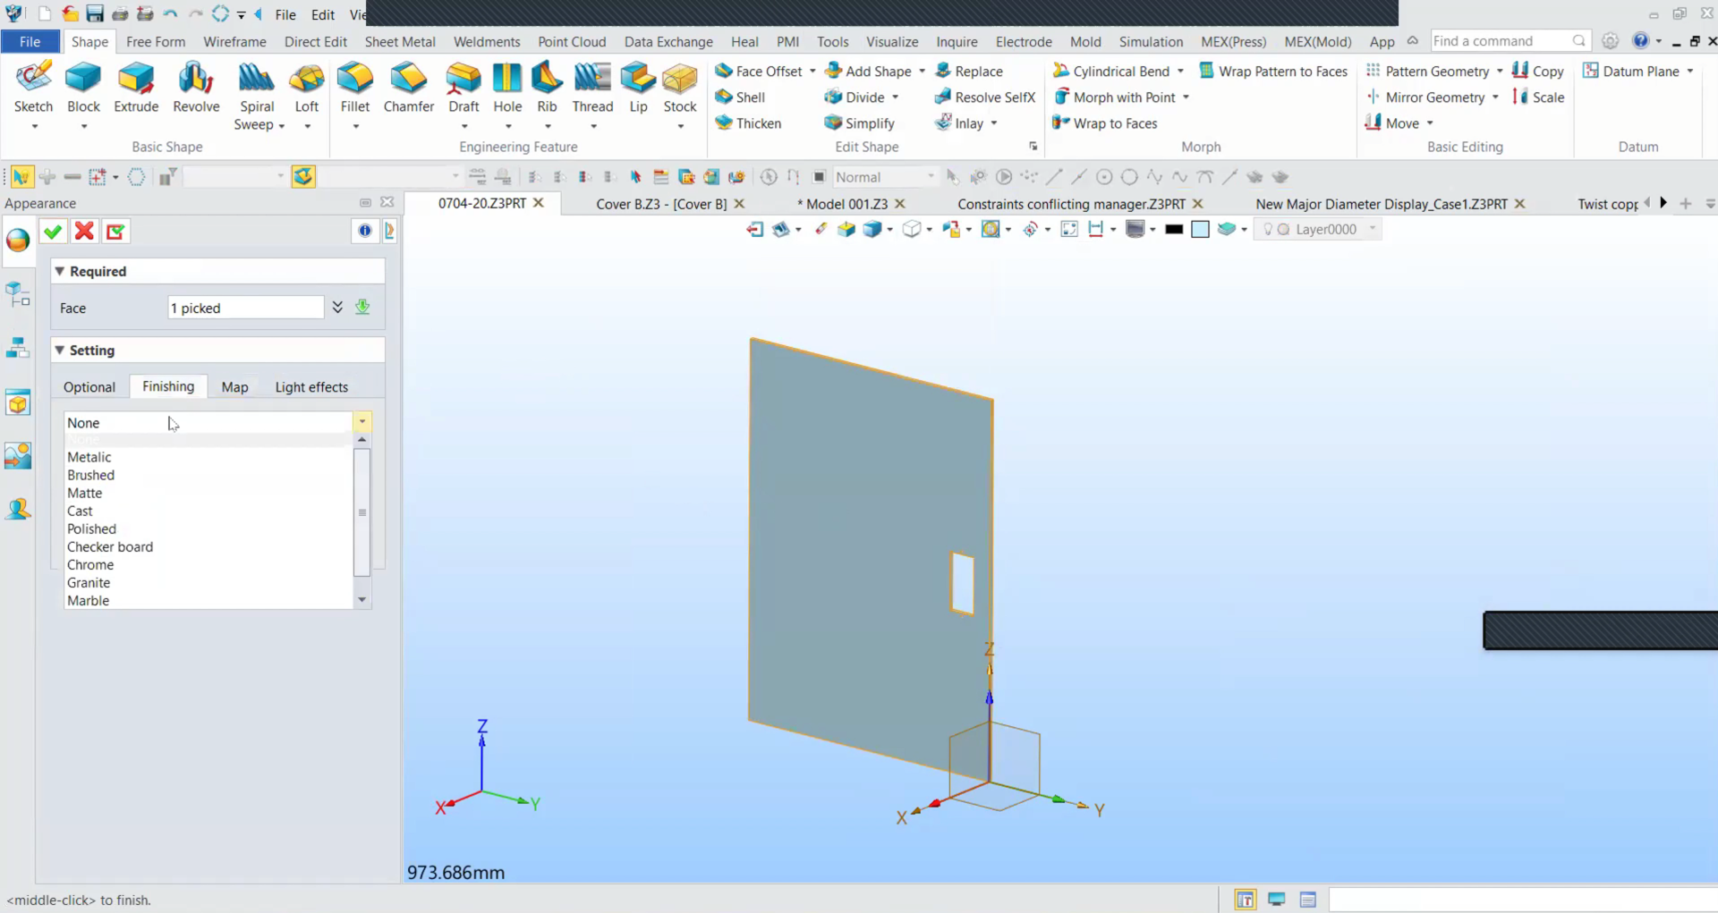This screenshot has height=913, width=1718.
Task: Select Chrome from the finishing list
Action: [90, 565]
